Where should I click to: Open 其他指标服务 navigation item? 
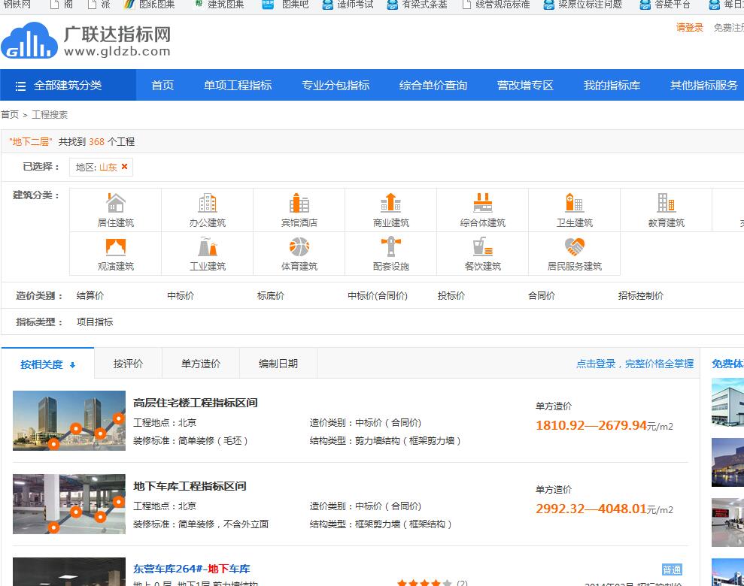[703, 86]
